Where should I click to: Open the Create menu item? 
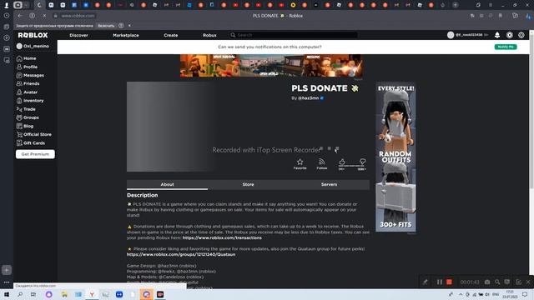click(170, 35)
